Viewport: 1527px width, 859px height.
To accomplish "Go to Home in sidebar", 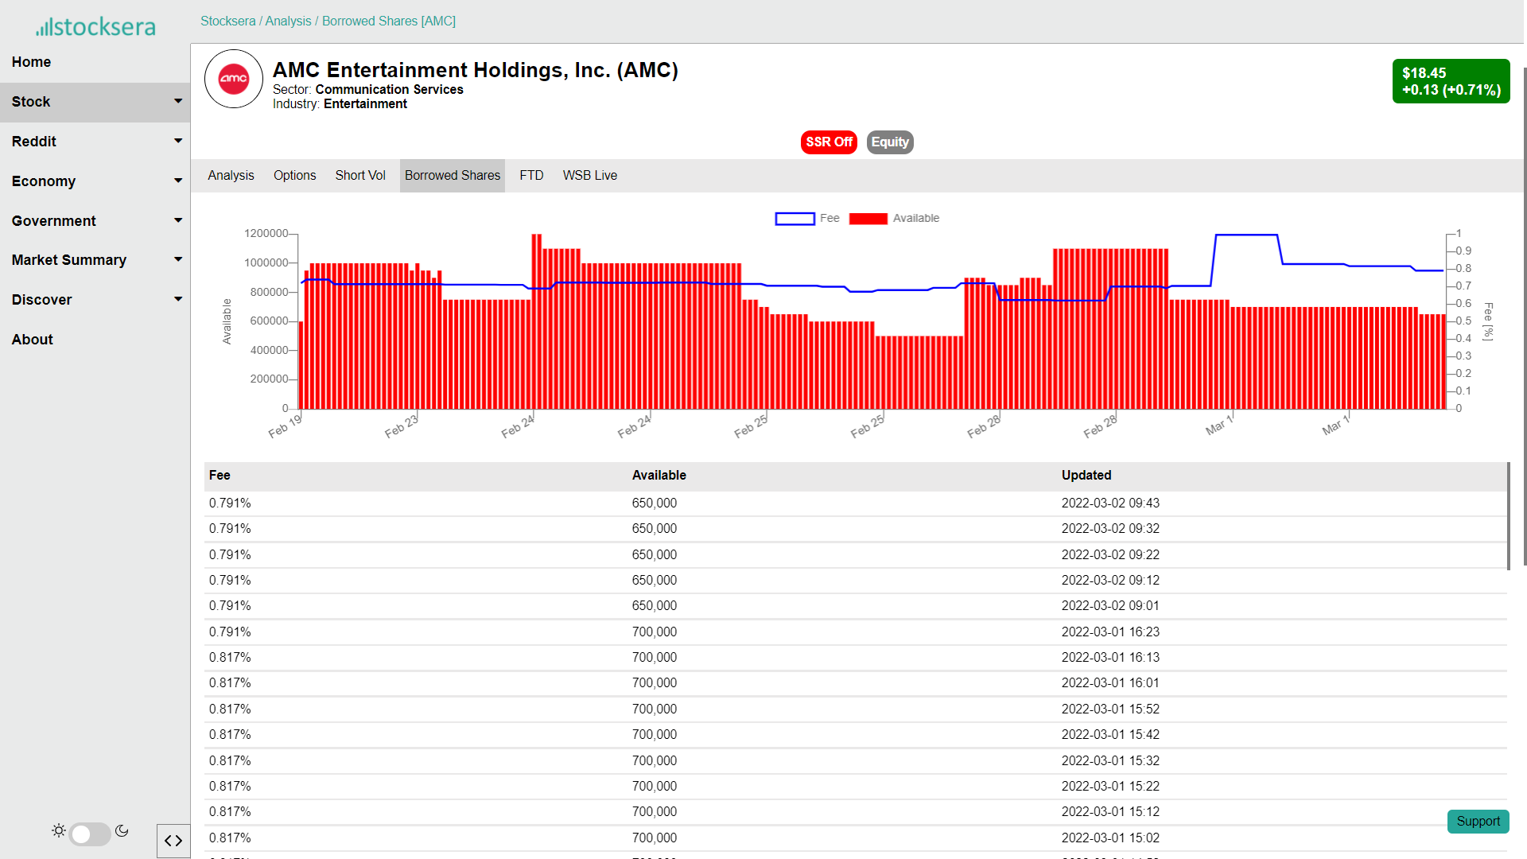I will pyautogui.click(x=32, y=62).
